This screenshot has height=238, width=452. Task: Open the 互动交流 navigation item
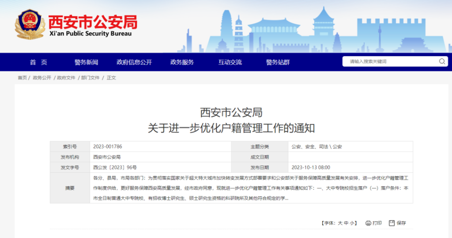click(230, 62)
